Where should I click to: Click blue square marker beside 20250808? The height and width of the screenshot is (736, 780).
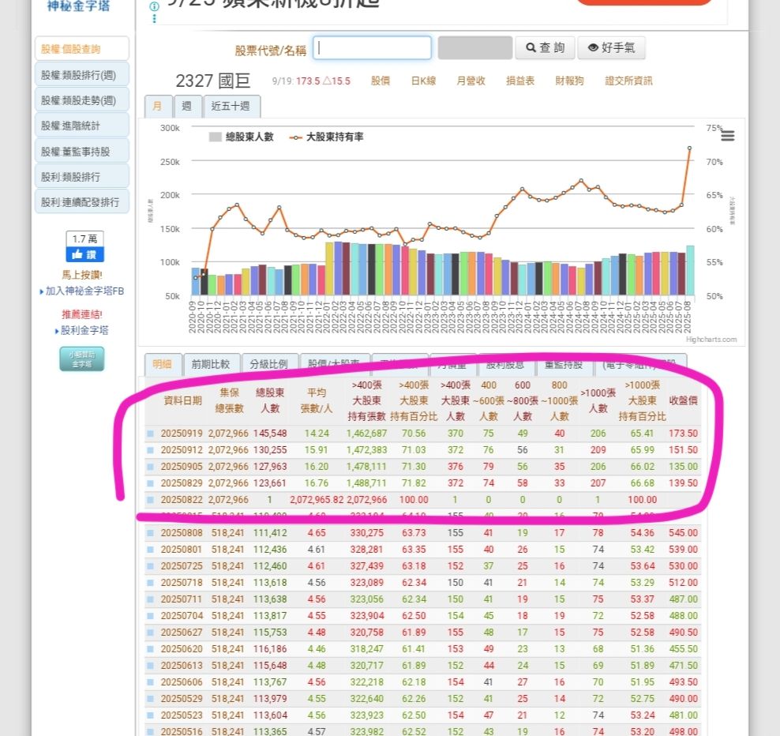pos(150,533)
